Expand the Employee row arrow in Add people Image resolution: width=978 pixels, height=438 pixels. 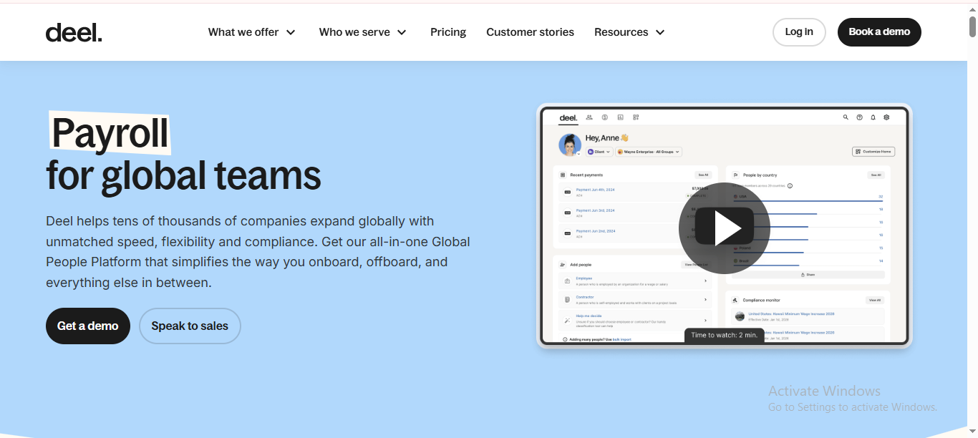pyautogui.click(x=705, y=281)
